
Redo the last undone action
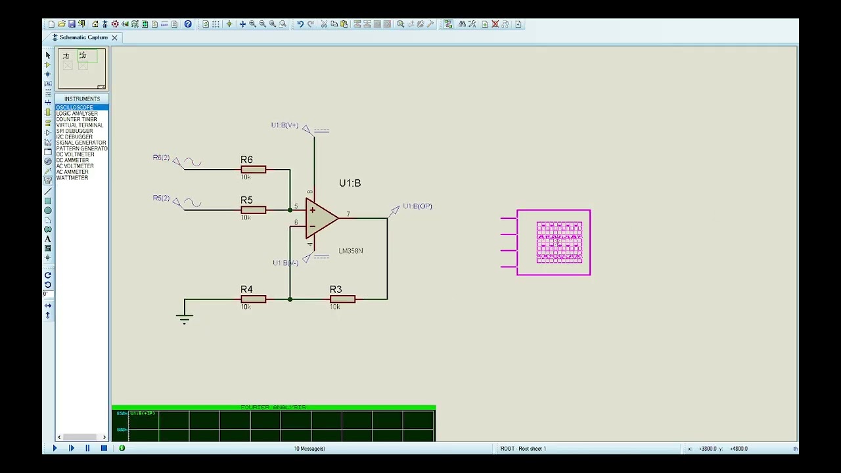pyautogui.click(x=311, y=24)
